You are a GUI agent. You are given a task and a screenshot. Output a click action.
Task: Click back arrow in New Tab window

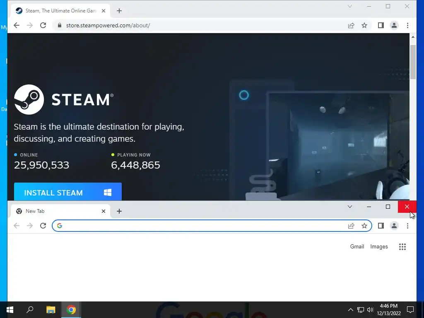[17, 226]
